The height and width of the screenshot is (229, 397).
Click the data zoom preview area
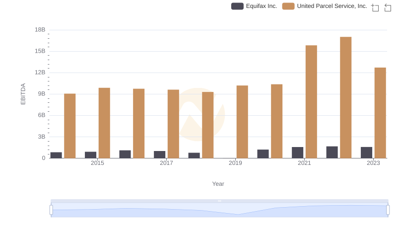coord(219,210)
